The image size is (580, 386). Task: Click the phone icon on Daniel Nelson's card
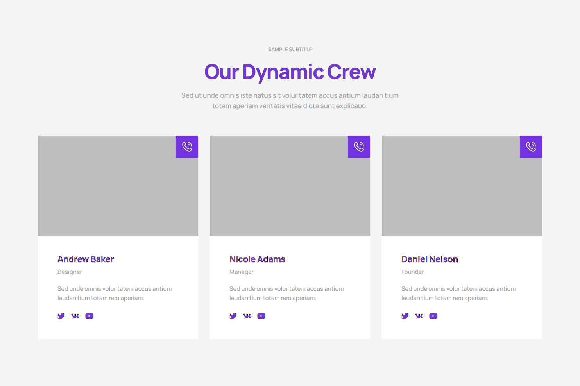pyautogui.click(x=531, y=147)
